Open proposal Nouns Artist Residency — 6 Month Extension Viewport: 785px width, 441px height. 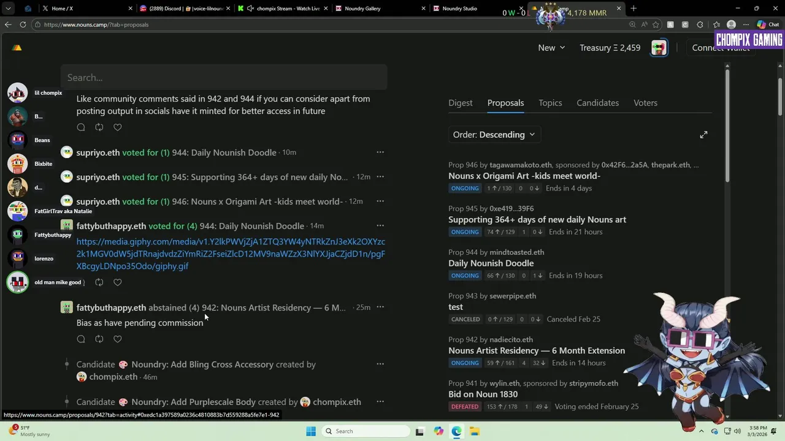click(537, 350)
